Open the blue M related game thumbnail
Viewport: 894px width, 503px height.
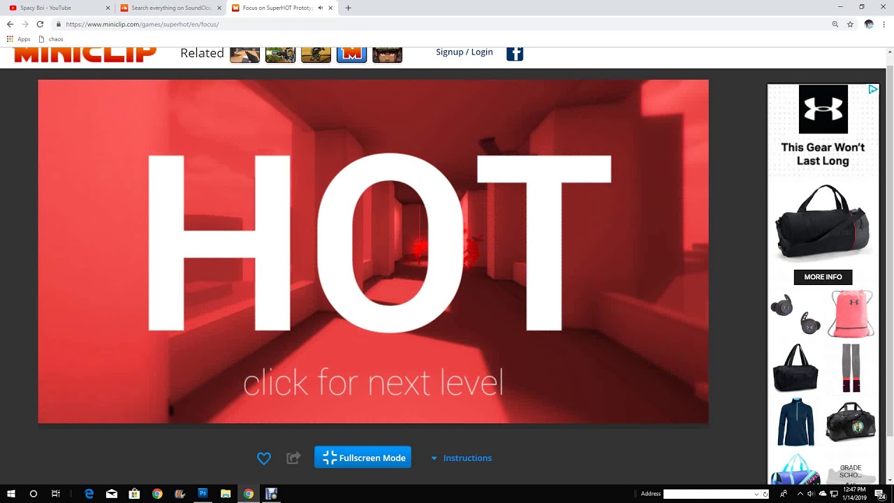351,54
